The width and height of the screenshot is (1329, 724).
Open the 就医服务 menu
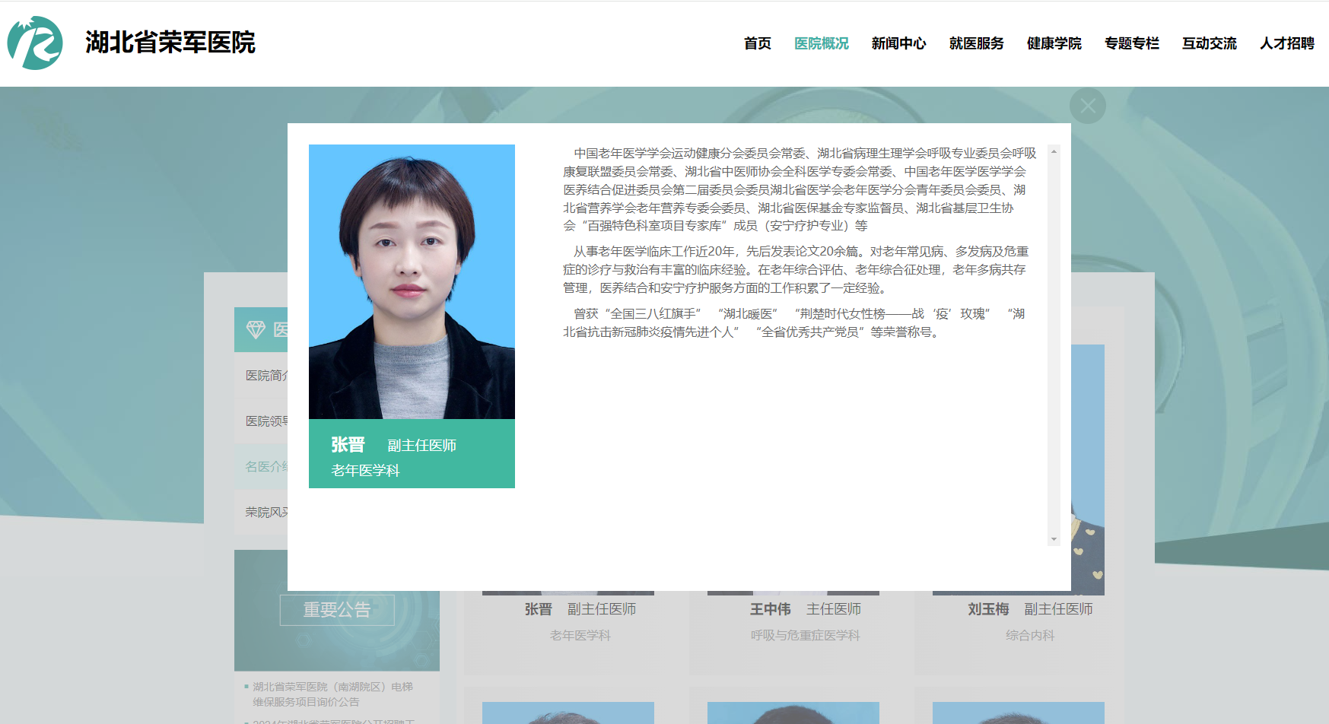coord(977,43)
